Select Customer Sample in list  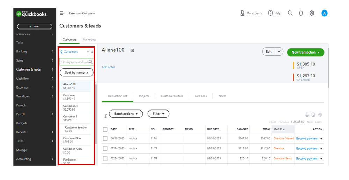[x=75, y=129]
